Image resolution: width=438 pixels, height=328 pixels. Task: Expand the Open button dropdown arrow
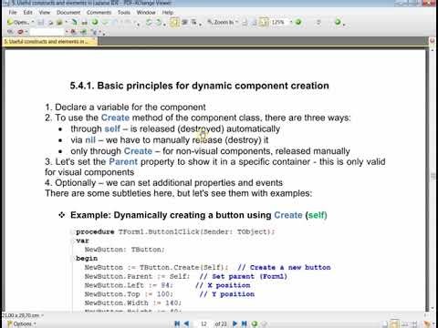tap(33, 22)
